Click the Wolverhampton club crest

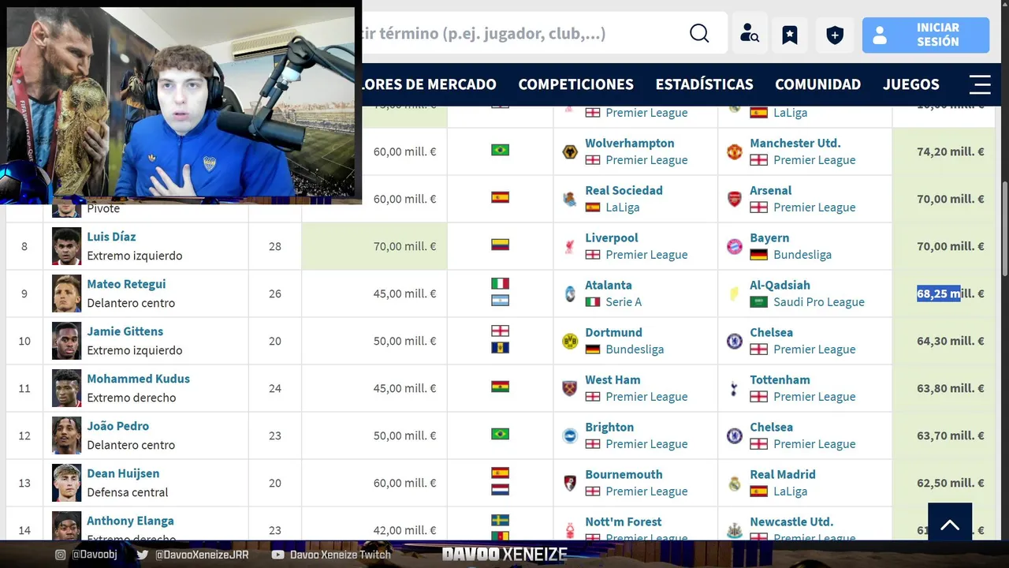(570, 151)
